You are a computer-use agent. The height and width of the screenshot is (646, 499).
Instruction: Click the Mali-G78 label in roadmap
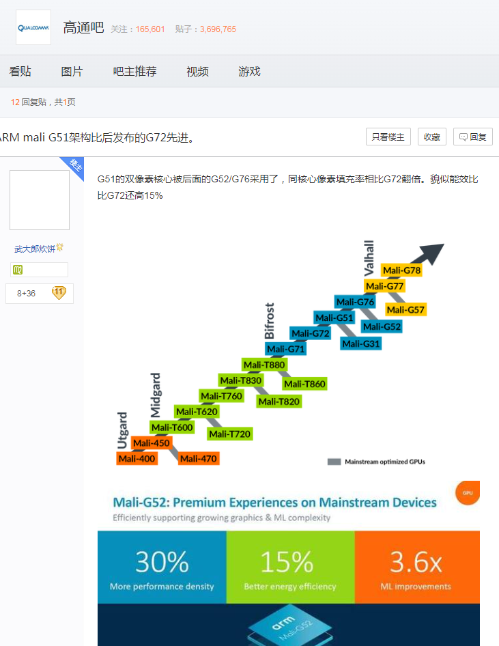point(401,270)
